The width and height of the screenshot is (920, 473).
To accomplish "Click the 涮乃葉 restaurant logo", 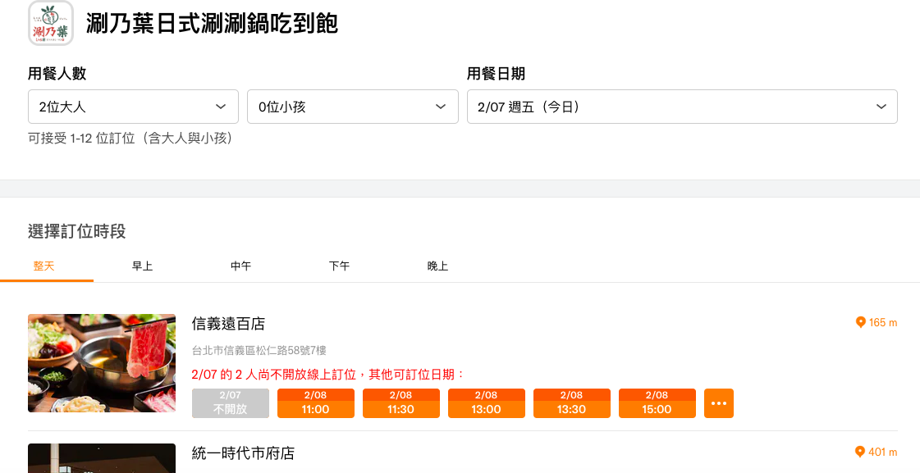I will pyautogui.click(x=50, y=23).
